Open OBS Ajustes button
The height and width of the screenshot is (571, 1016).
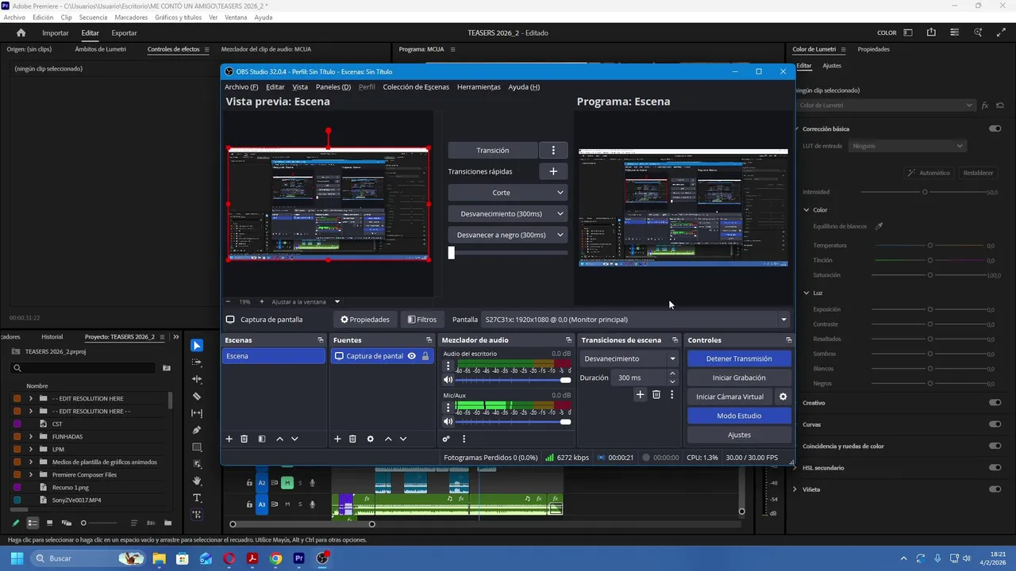click(x=739, y=435)
